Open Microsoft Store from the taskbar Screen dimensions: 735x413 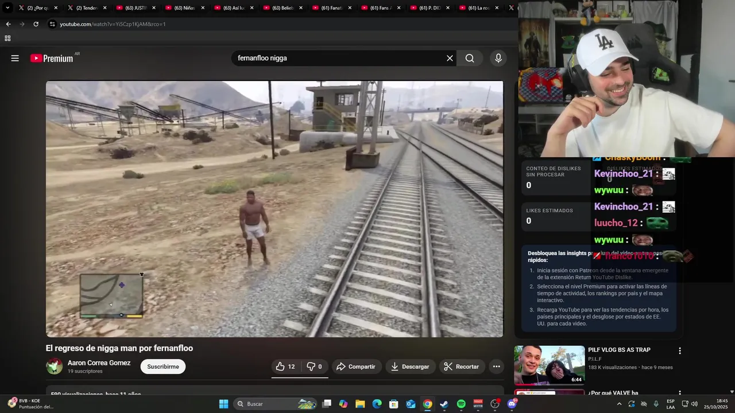pos(393,404)
